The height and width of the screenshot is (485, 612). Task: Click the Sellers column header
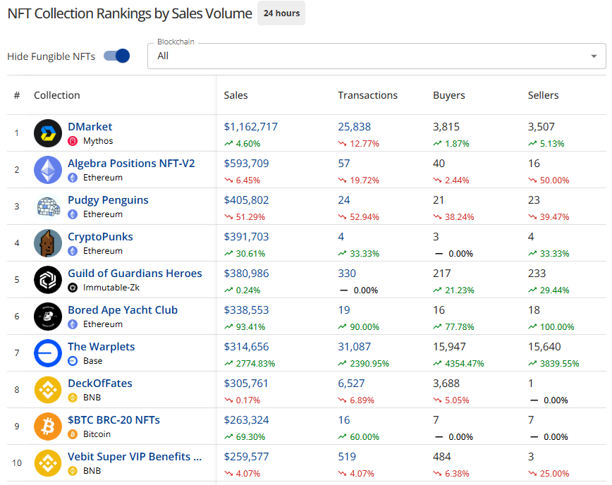[x=543, y=95]
